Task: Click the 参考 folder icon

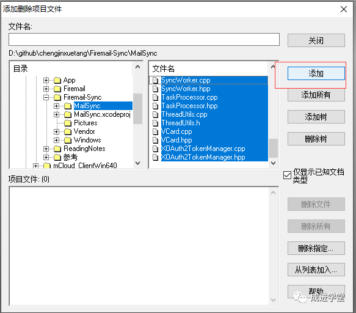Action: (x=57, y=157)
